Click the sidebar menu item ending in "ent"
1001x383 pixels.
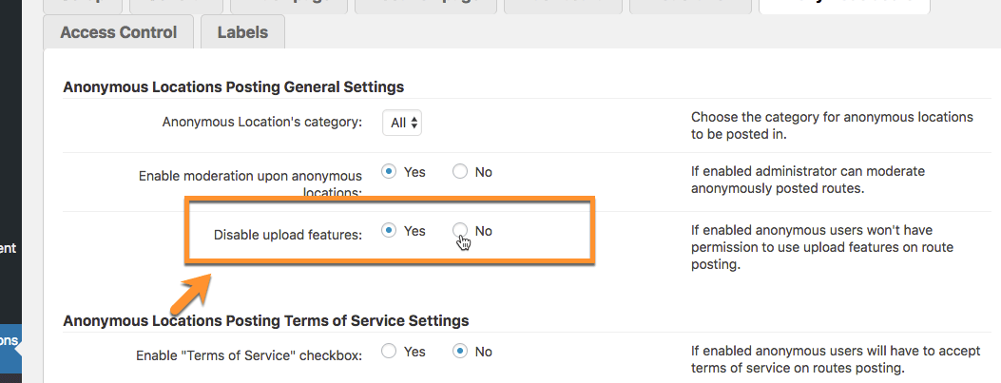(8, 248)
